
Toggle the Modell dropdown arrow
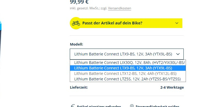click(178, 54)
